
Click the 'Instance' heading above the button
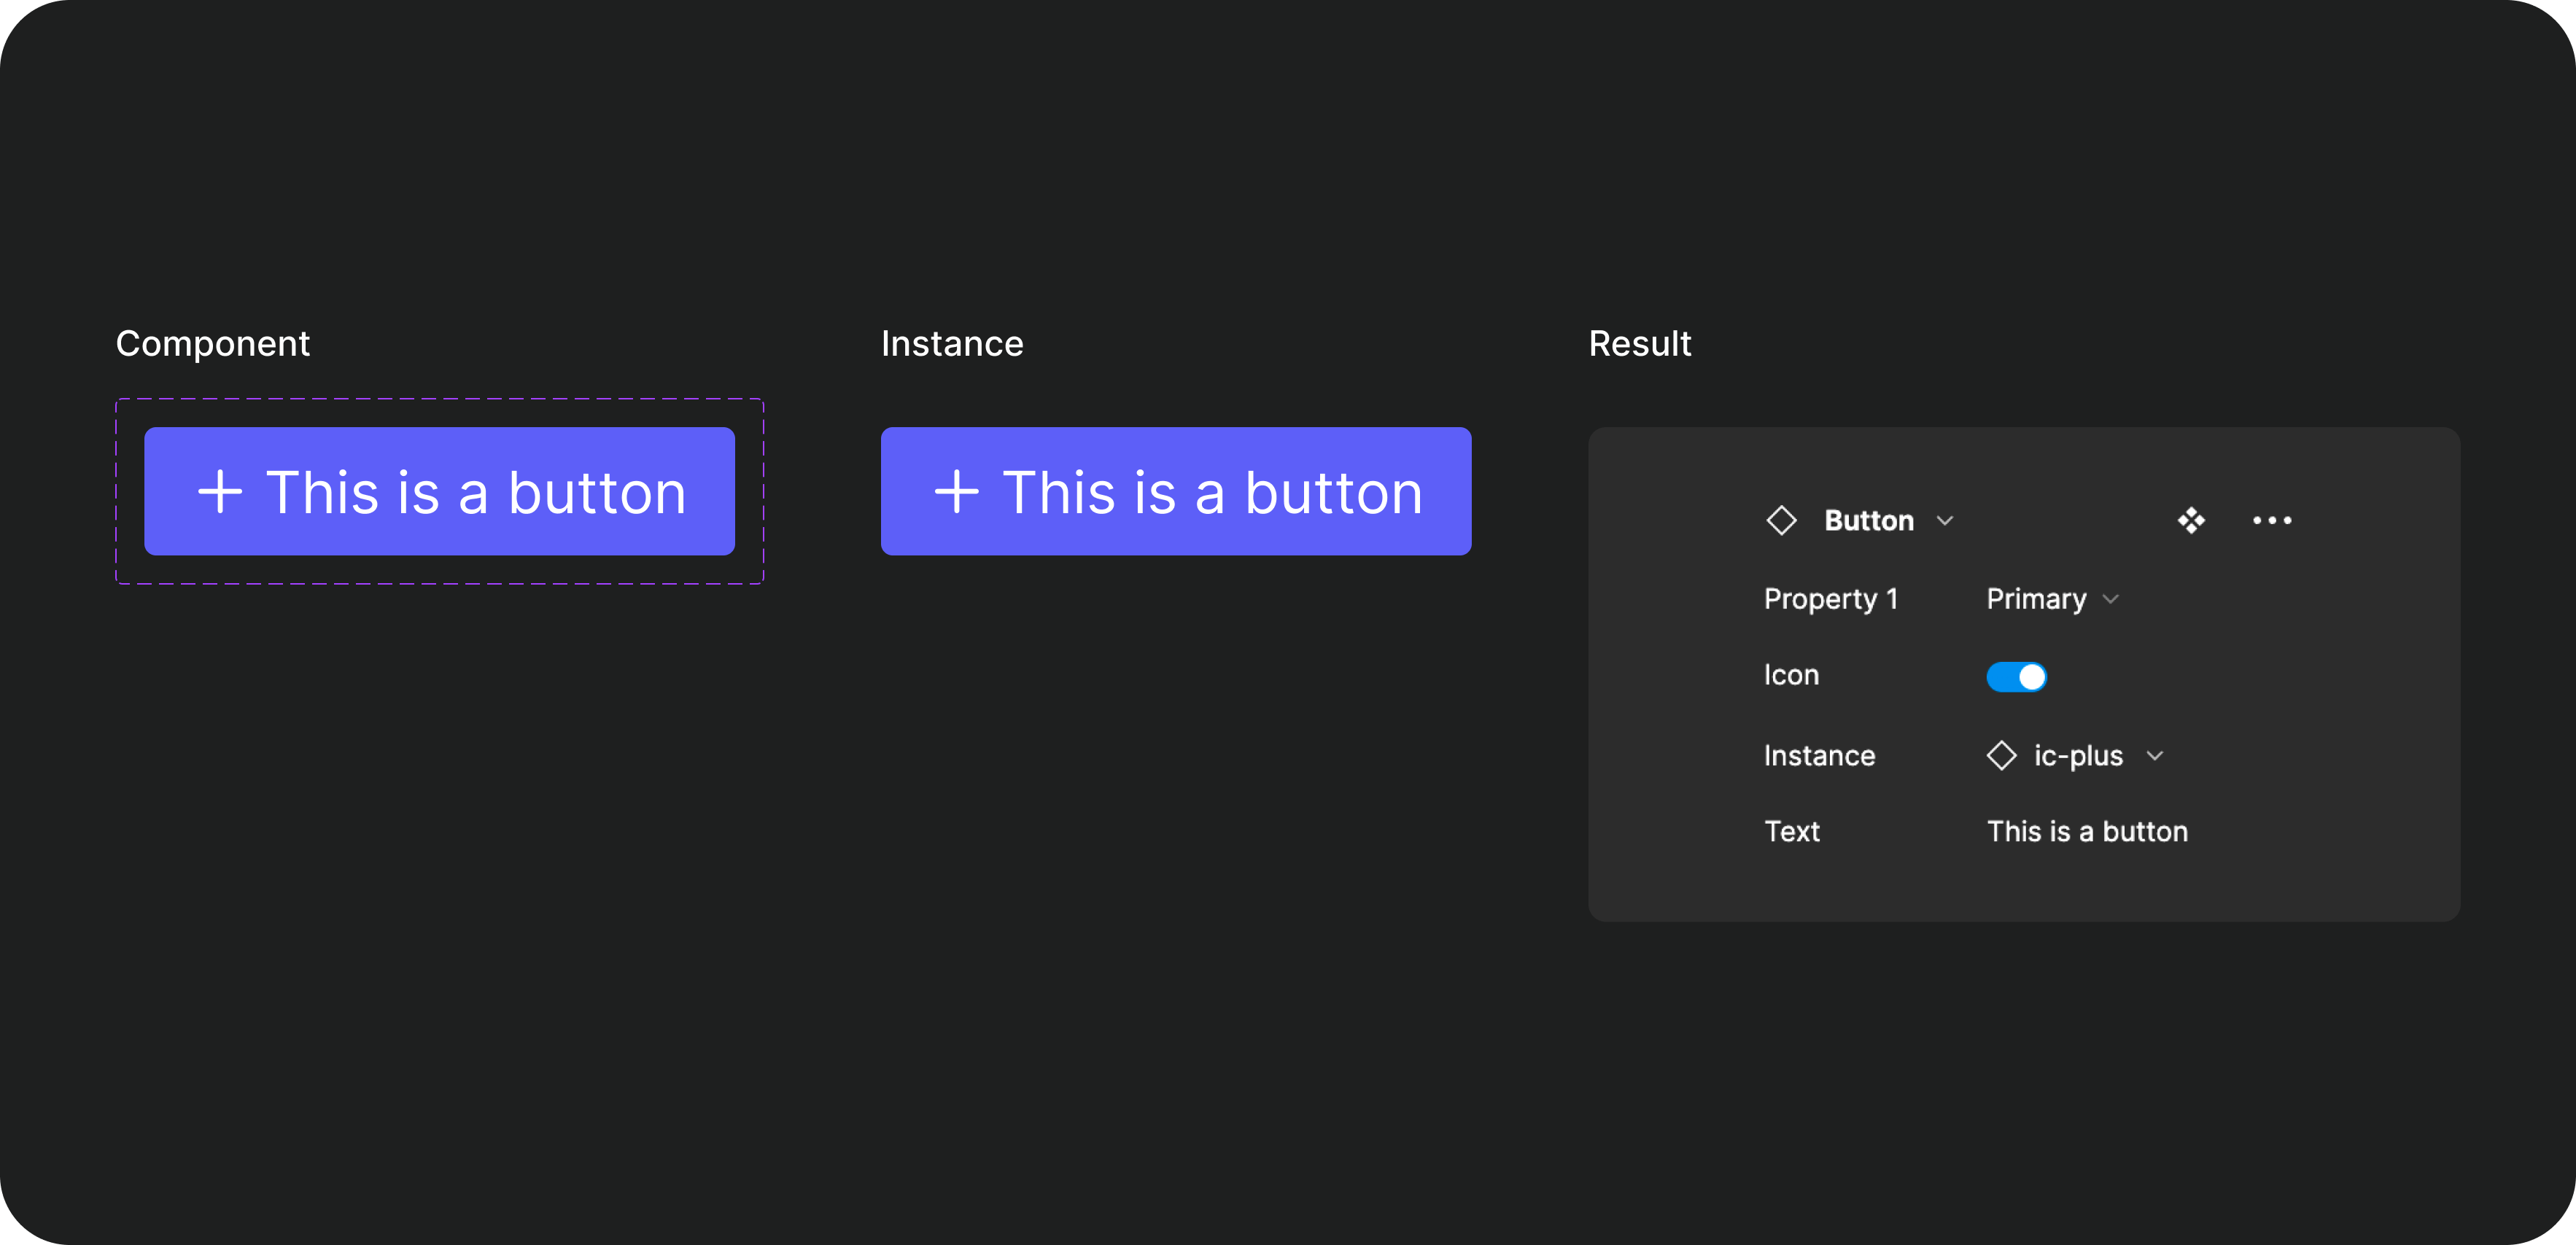952,344
